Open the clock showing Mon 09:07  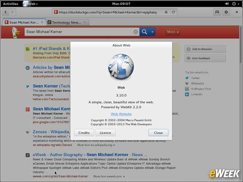coord(121,4)
